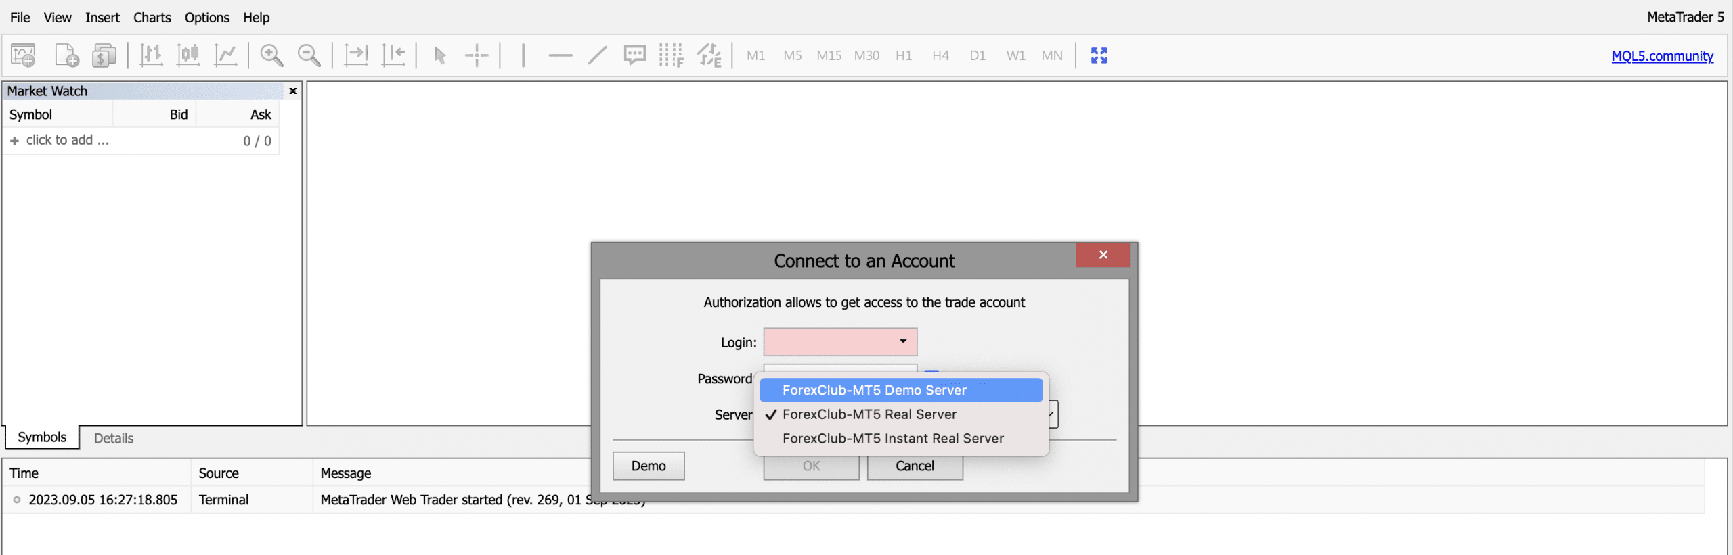Screen dimensions: 1733x555
Task: Click the Ask column header
Action: click(x=238, y=114)
